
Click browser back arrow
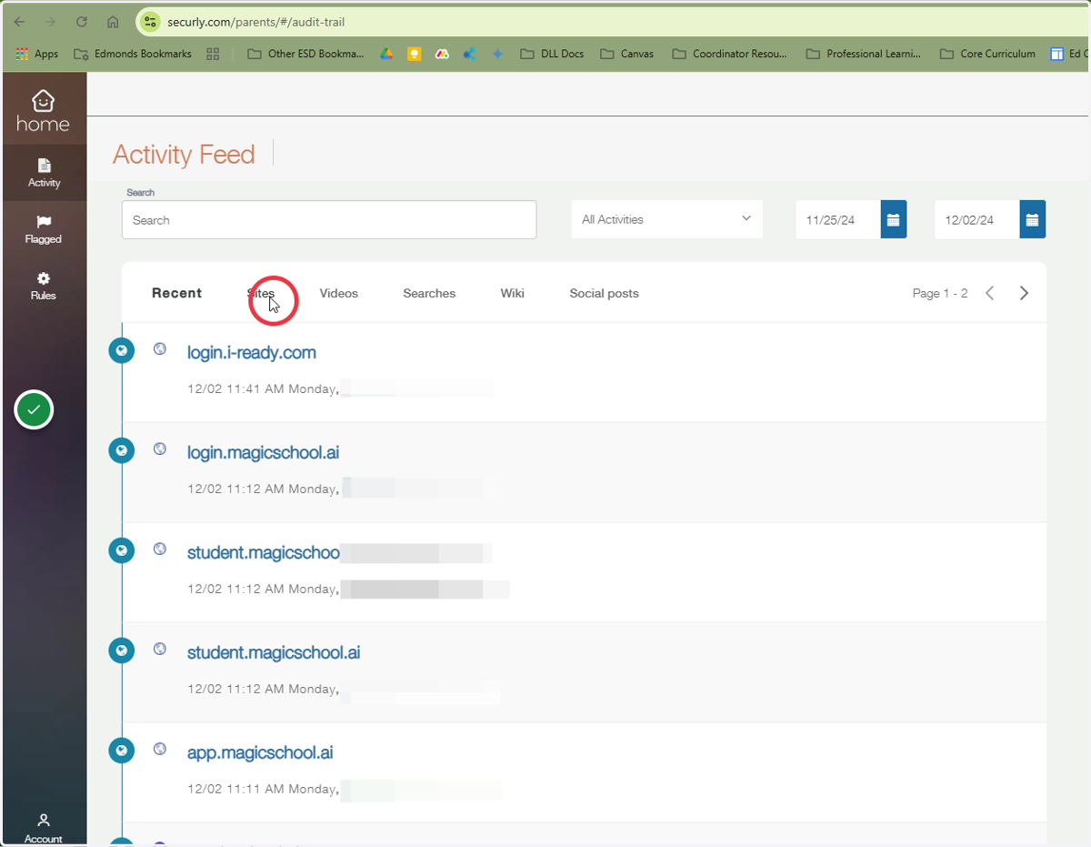[x=20, y=22]
